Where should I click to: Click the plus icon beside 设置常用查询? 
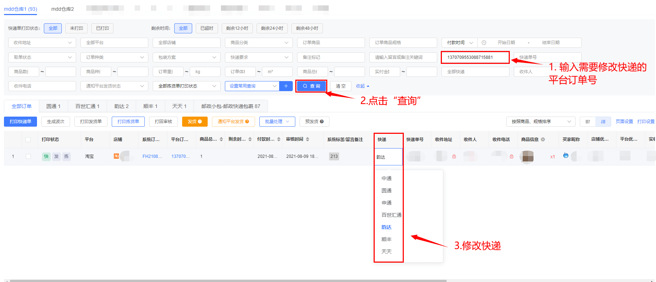tap(286, 86)
